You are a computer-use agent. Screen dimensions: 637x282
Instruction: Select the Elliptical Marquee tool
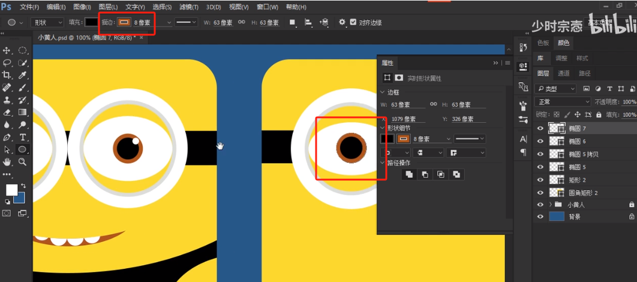click(23, 50)
